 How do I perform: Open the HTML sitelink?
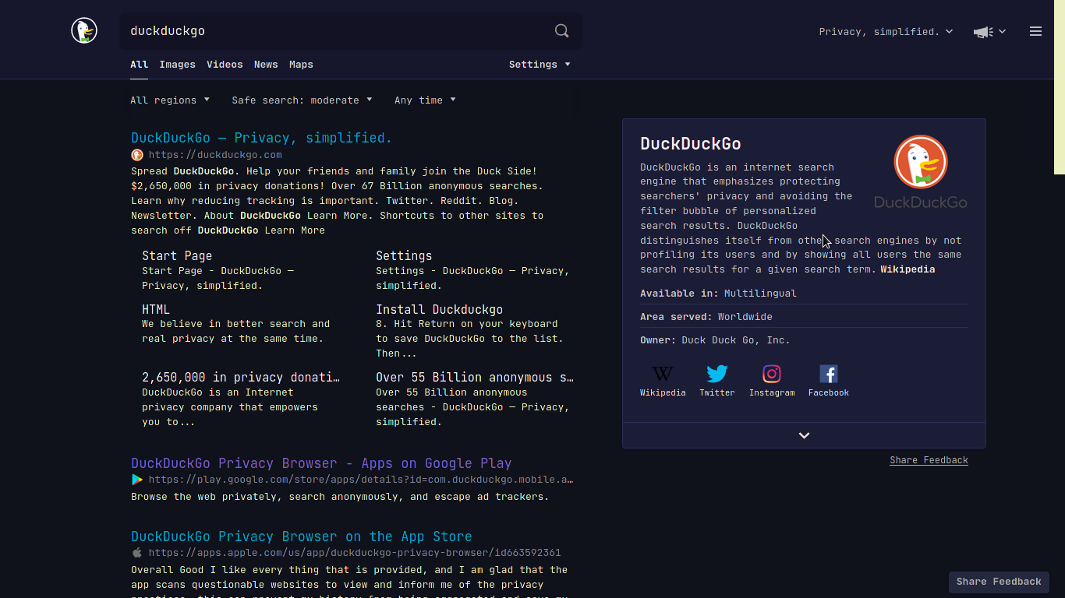click(x=156, y=310)
